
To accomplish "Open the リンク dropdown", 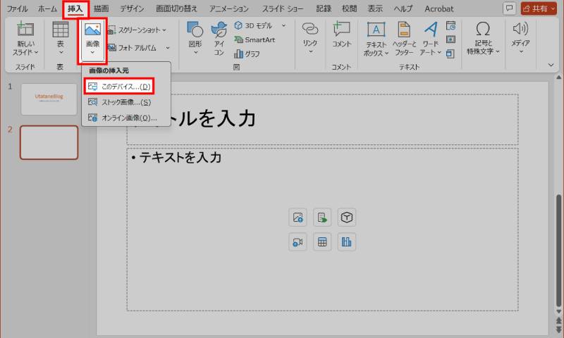I will click(x=310, y=38).
